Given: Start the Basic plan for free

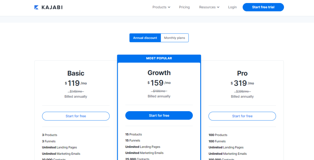Looking at the screenshot, I should 76,116.
